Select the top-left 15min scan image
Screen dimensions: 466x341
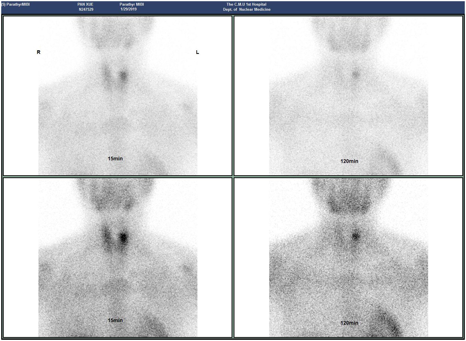pos(118,96)
